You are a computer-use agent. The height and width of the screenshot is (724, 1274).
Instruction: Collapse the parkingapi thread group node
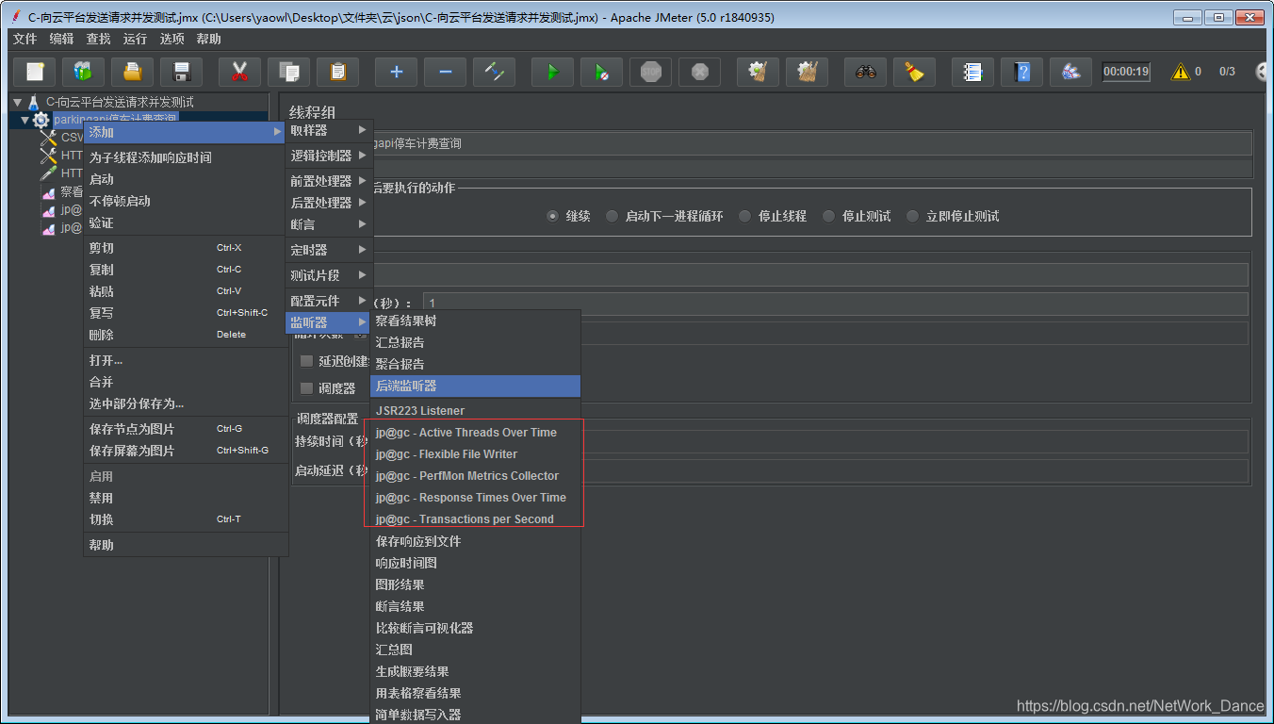25,120
